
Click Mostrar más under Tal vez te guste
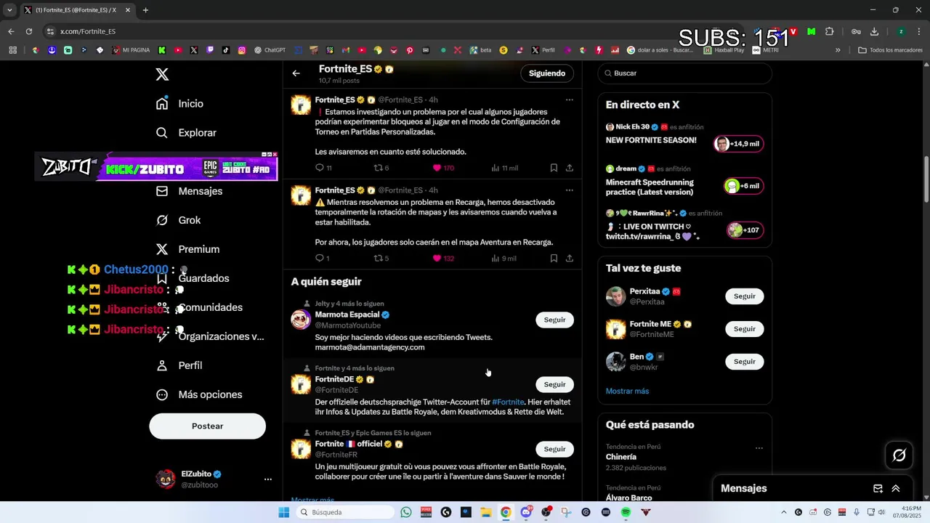(x=627, y=391)
